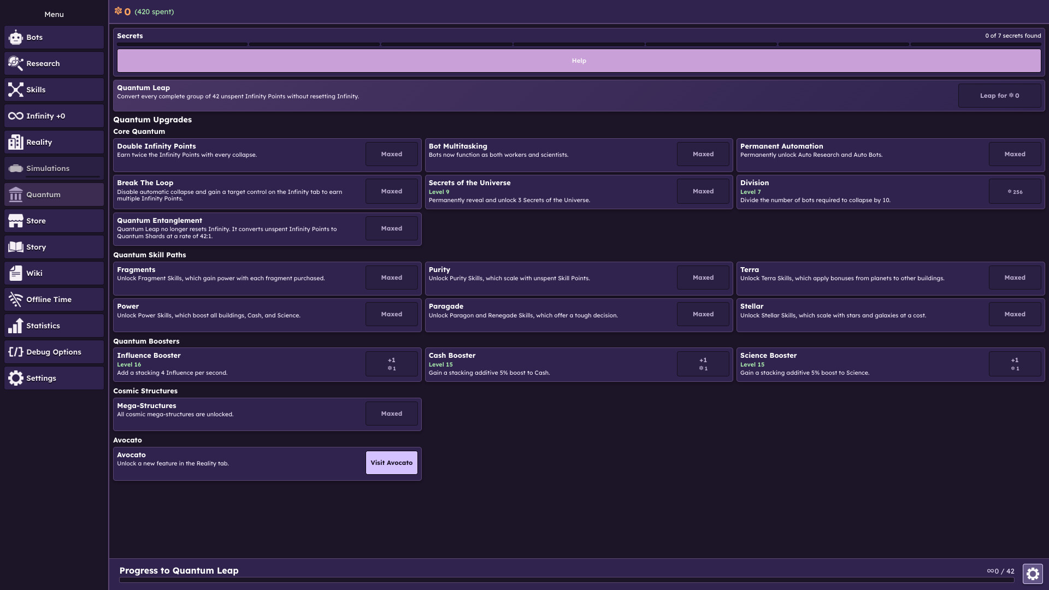1049x590 pixels.
Task: Click the Offline Time no-signal icon
Action: coord(16,299)
